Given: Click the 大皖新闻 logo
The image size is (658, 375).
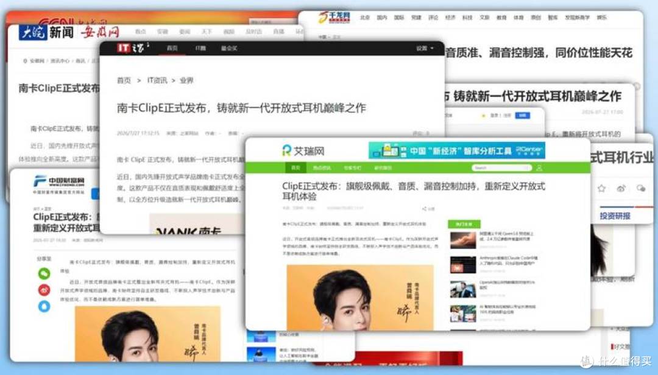Looking at the screenshot, I should 46,32.
